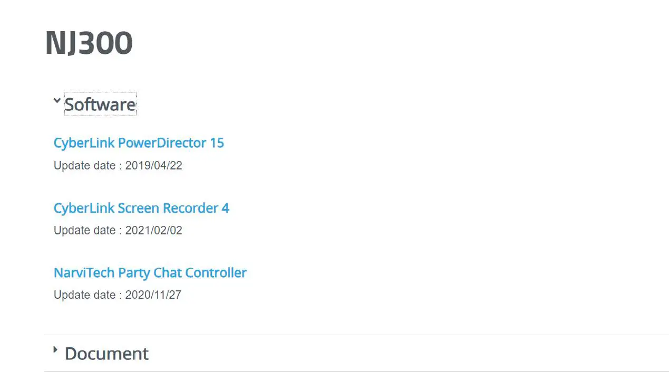Click the NJ300 page title

[89, 43]
